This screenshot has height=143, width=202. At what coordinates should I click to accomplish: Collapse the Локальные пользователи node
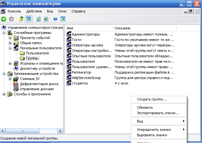10,48
